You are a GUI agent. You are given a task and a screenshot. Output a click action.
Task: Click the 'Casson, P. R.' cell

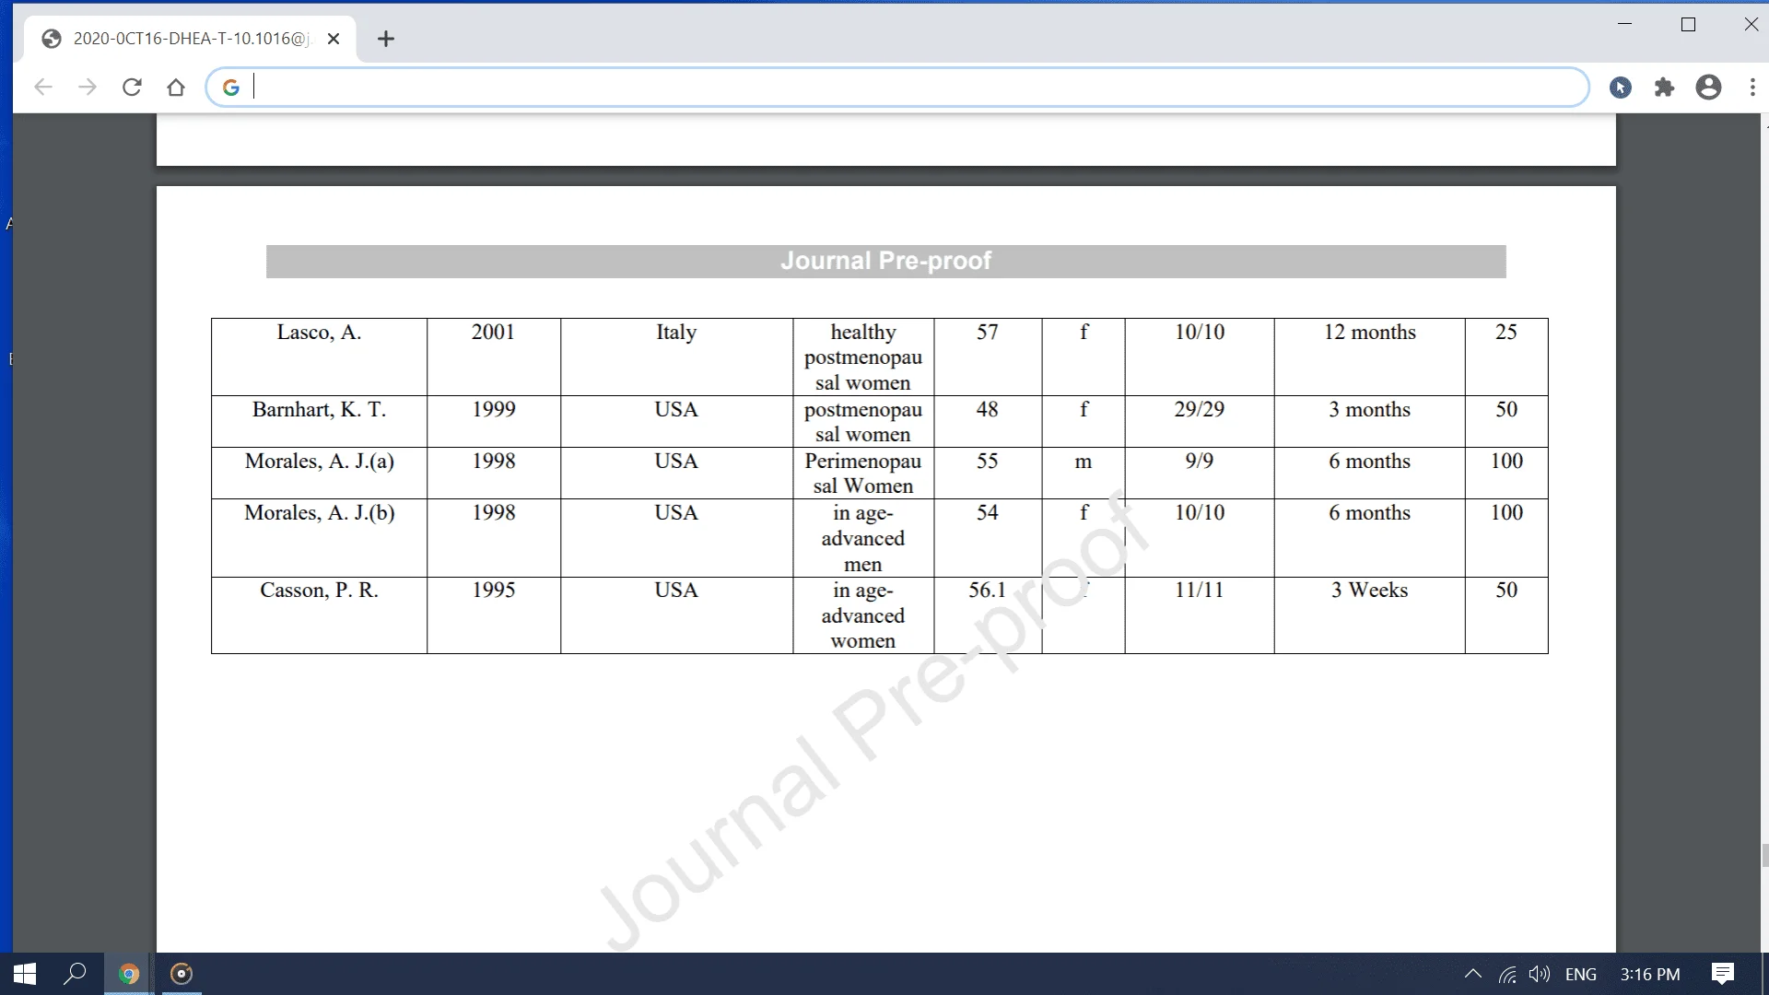coord(319,615)
